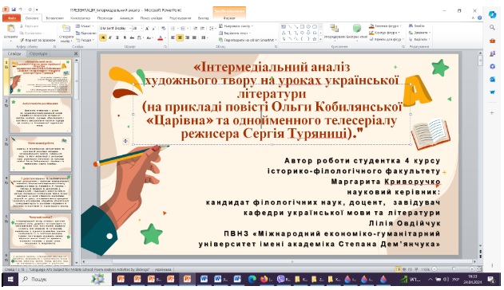This screenshot has height=290, width=504.
Task: Expand the slide Layout (Макет) dropdown
Action: pyautogui.click(x=85, y=26)
